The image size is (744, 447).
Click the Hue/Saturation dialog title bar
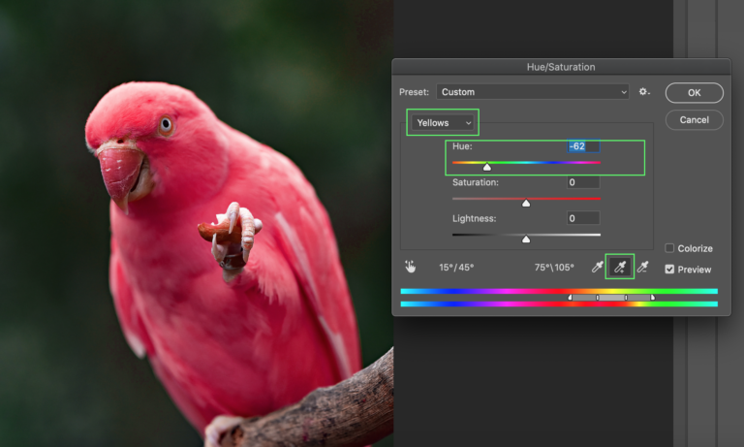(x=561, y=67)
